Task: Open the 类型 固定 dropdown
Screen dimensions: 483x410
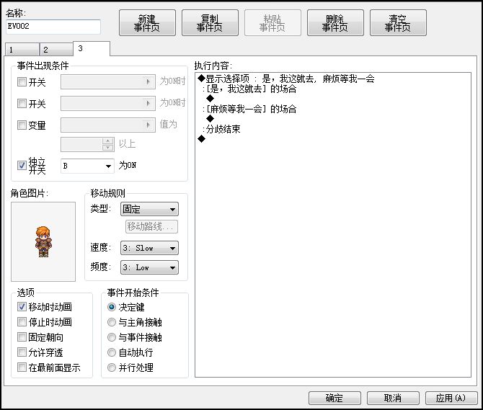Action: 149,209
